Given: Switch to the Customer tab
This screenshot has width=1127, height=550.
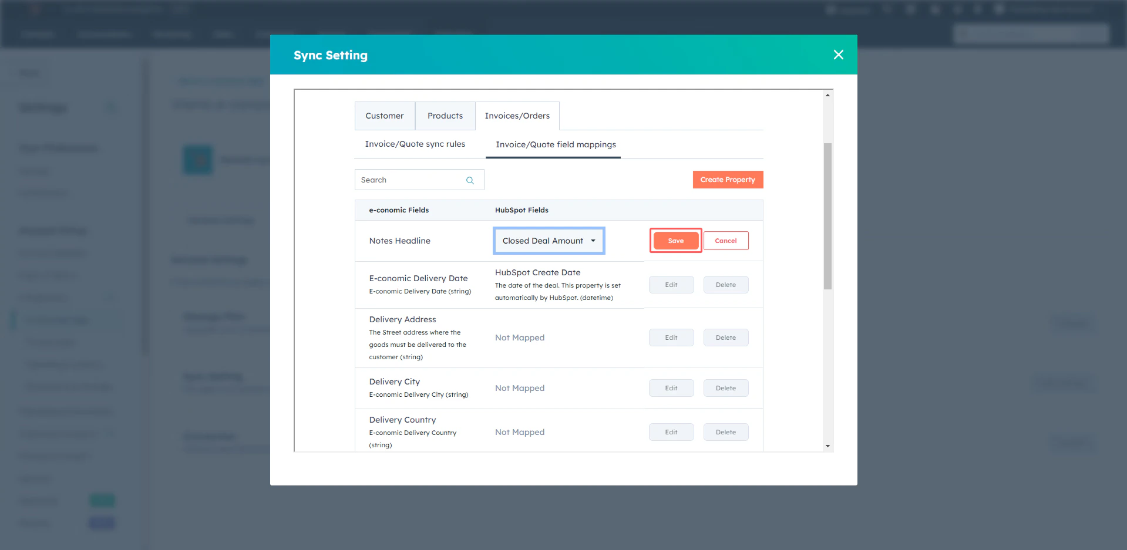Looking at the screenshot, I should coord(384,116).
